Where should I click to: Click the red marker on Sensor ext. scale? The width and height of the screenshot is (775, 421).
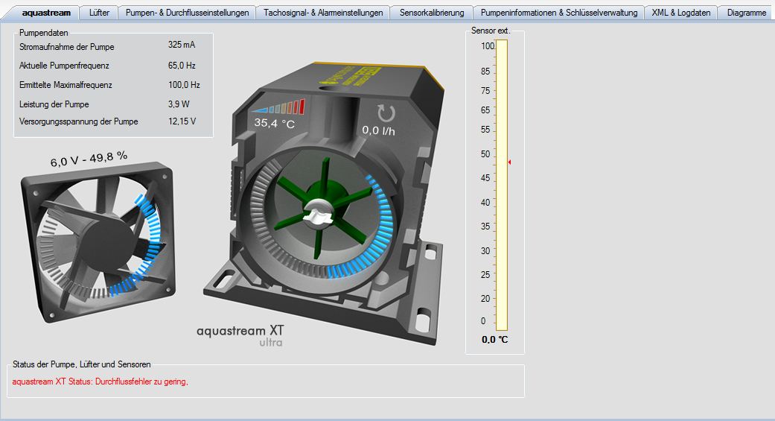point(510,162)
